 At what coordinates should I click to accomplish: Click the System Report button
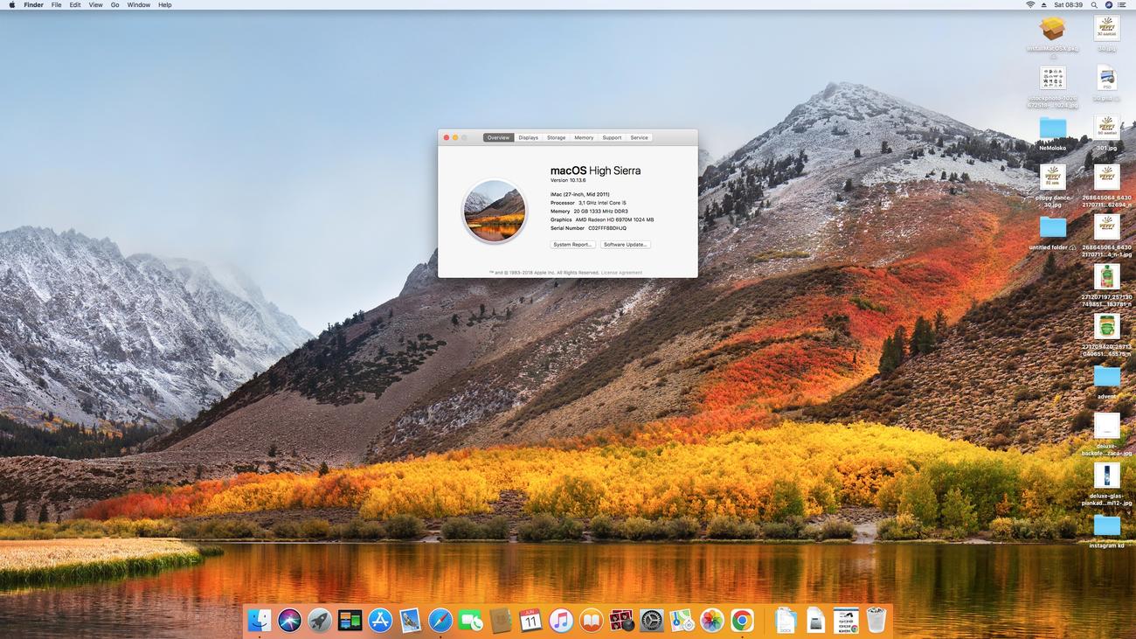pyautogui.click(x=572, y=245)
